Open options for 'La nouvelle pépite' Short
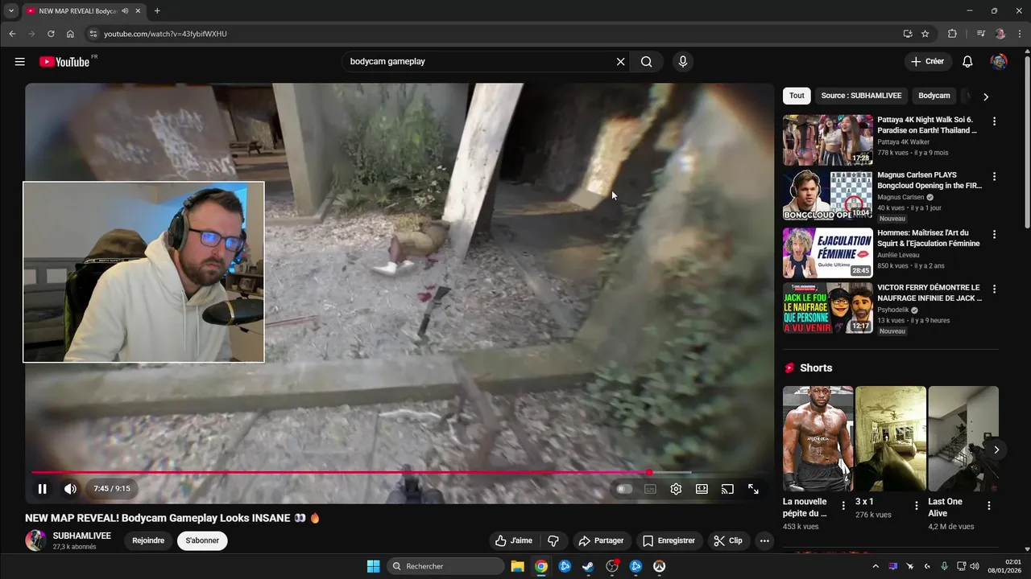This screenshot has width=1031, height=579. point(843,506)
